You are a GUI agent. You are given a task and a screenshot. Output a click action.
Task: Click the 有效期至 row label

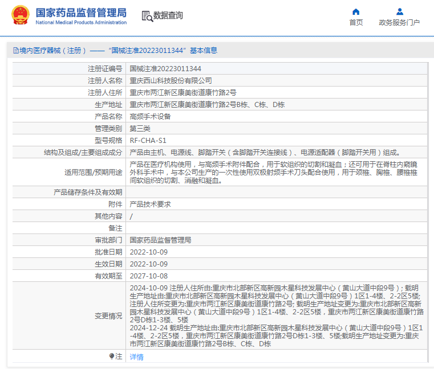tap(108, 276)
